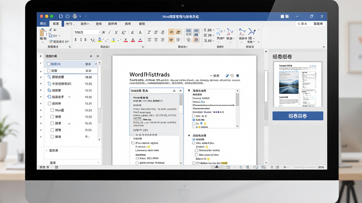Click the zoom slider in the status bar
The height and width of the screenshot is (203, 362).
tap(304, 167)
